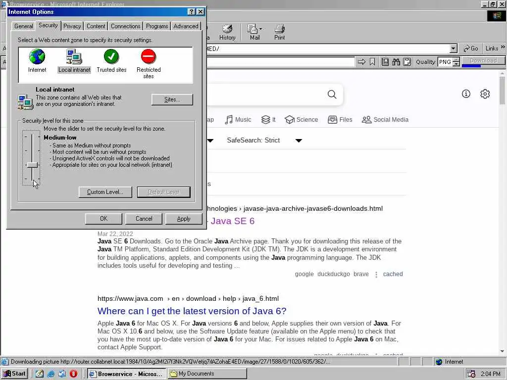Expand the SafeSearch: Strict dropdown
The image size is (507, 380).
(x=299, y=141)
